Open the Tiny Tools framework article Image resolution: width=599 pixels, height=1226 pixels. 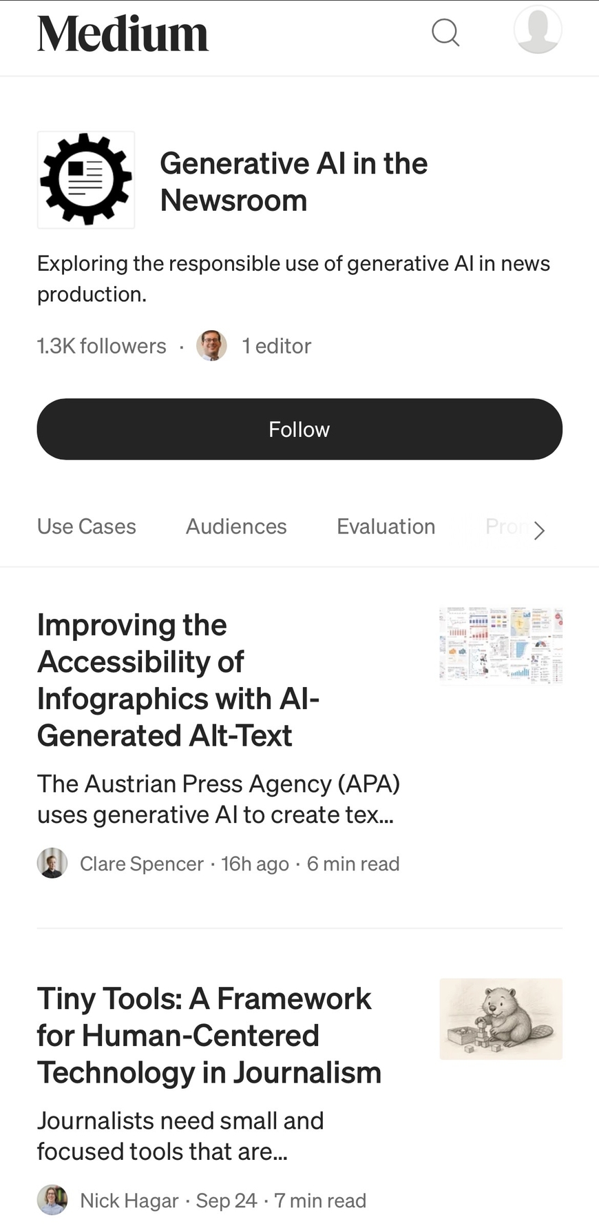(209, 1035)
